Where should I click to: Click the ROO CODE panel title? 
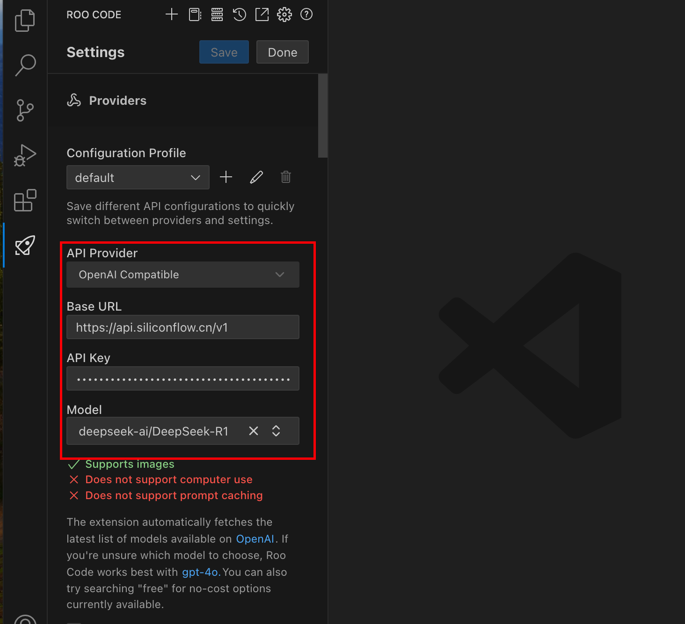(x=94, y=15)
